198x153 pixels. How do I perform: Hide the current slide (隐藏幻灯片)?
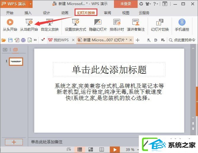tap(98, 25)
